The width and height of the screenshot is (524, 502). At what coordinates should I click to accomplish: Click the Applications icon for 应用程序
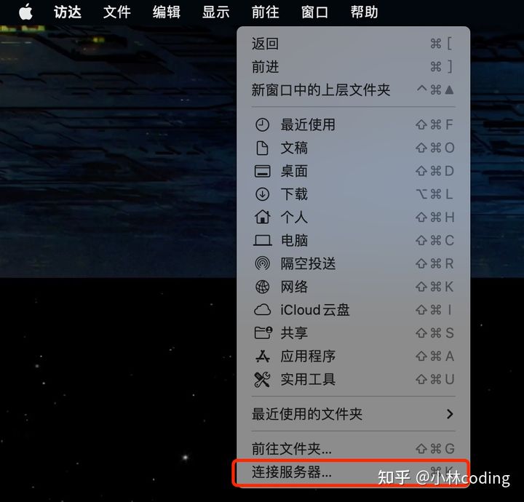pos(262,356)
